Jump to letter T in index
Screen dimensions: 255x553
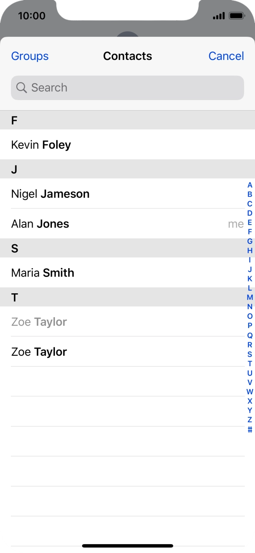[250, 364]
